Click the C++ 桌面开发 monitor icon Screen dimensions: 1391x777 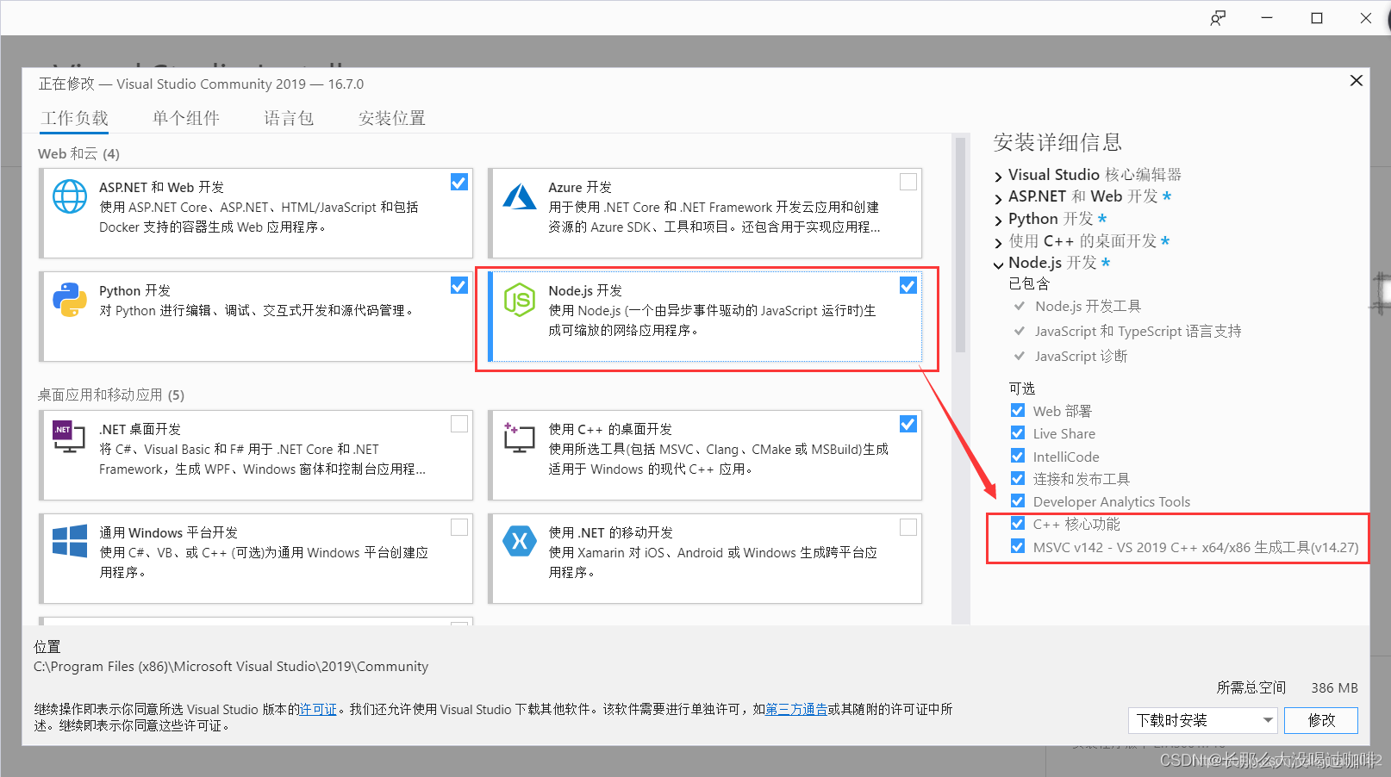(519, 438)
